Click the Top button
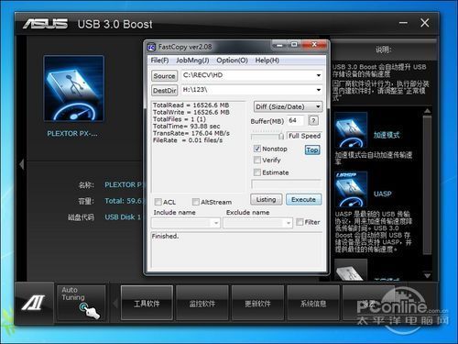Screen dimensions: 458x344 point(312,150)
